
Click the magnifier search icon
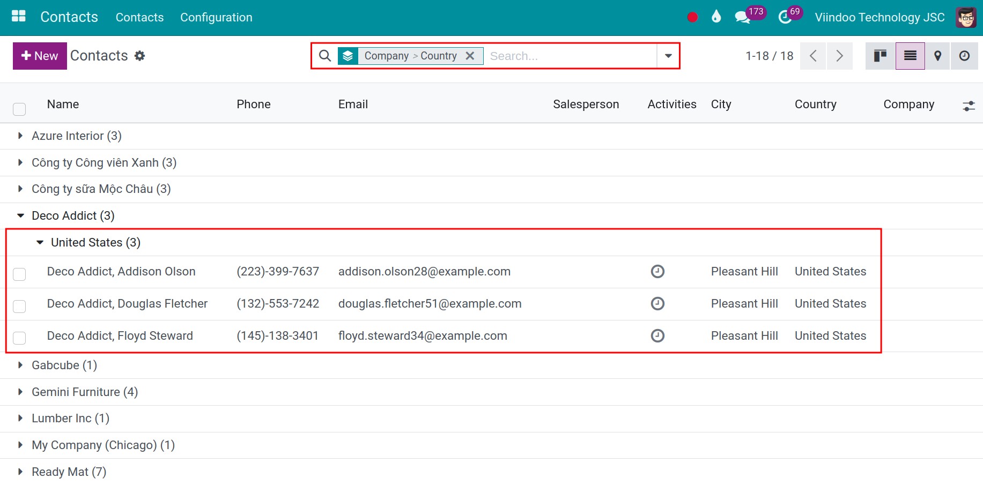325,56
